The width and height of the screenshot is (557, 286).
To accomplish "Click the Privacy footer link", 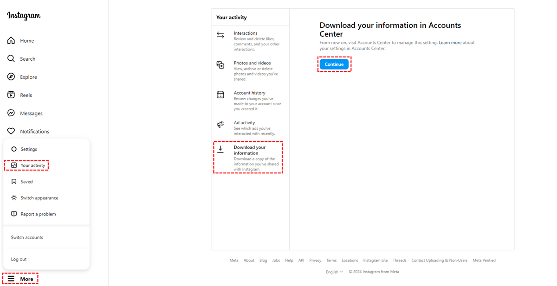I will click(x=315, y=261).
